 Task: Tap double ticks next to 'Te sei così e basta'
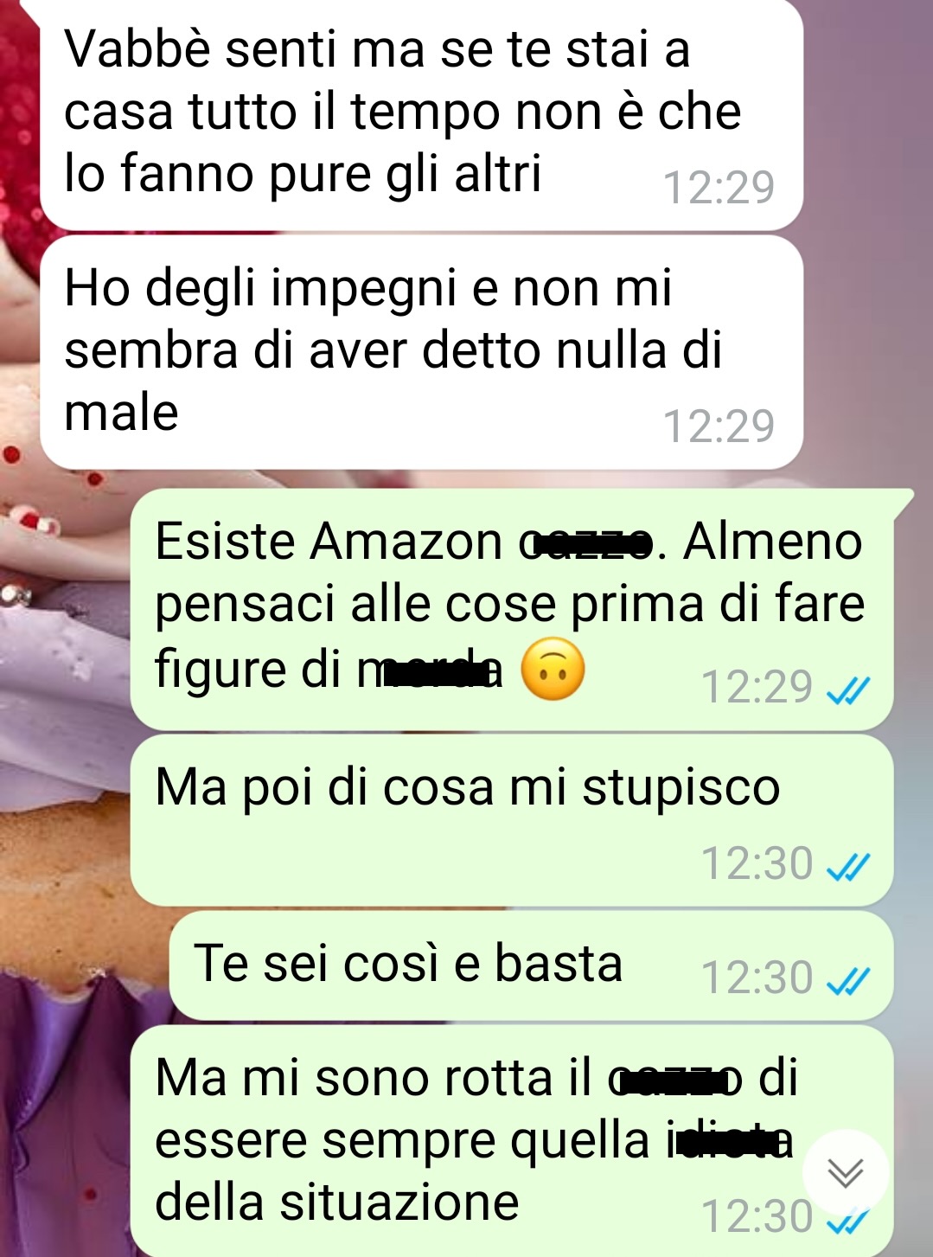[x=848, y=981]
